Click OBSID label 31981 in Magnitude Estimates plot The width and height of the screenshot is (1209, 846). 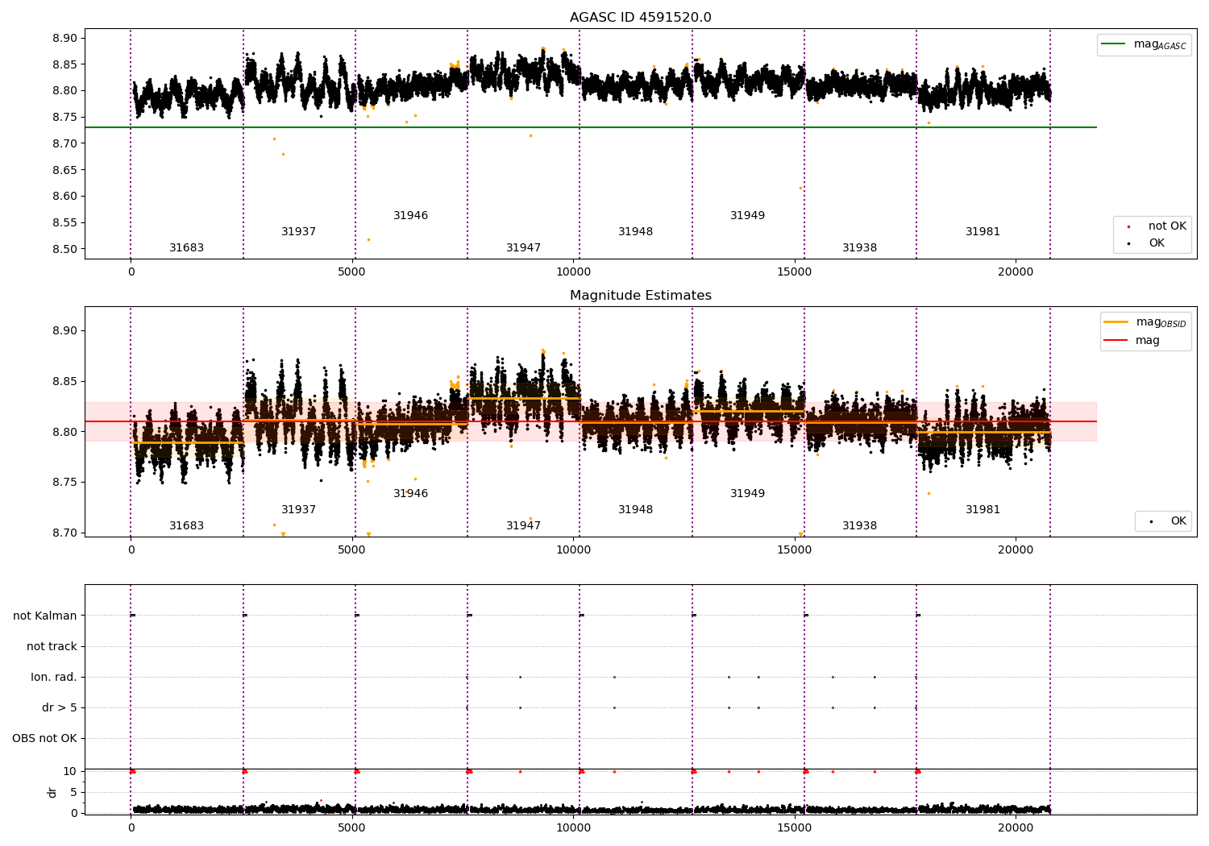[983, 510]
